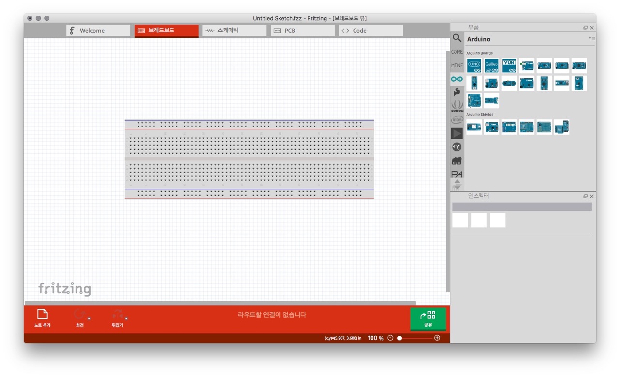Open the PCB tab

click(x=303, y=31)
